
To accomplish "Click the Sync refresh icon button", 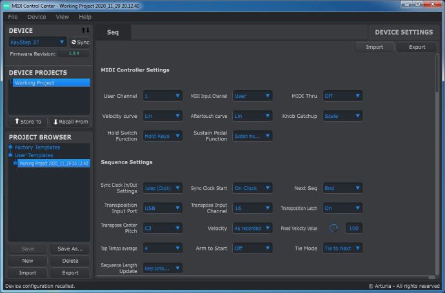I will click(80, 43).
